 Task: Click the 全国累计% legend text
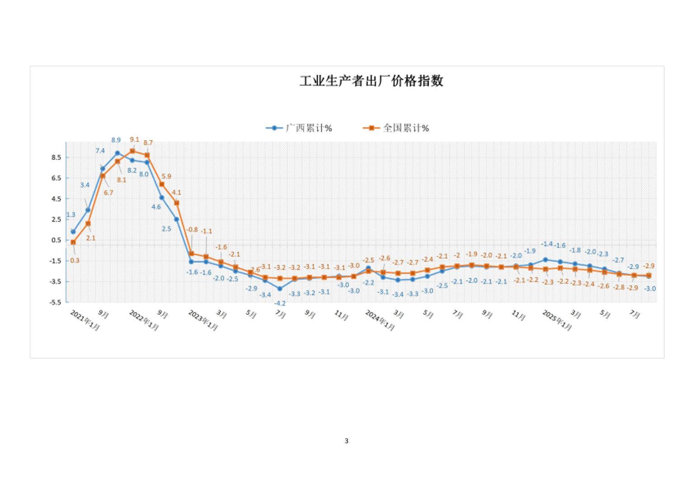406,128
